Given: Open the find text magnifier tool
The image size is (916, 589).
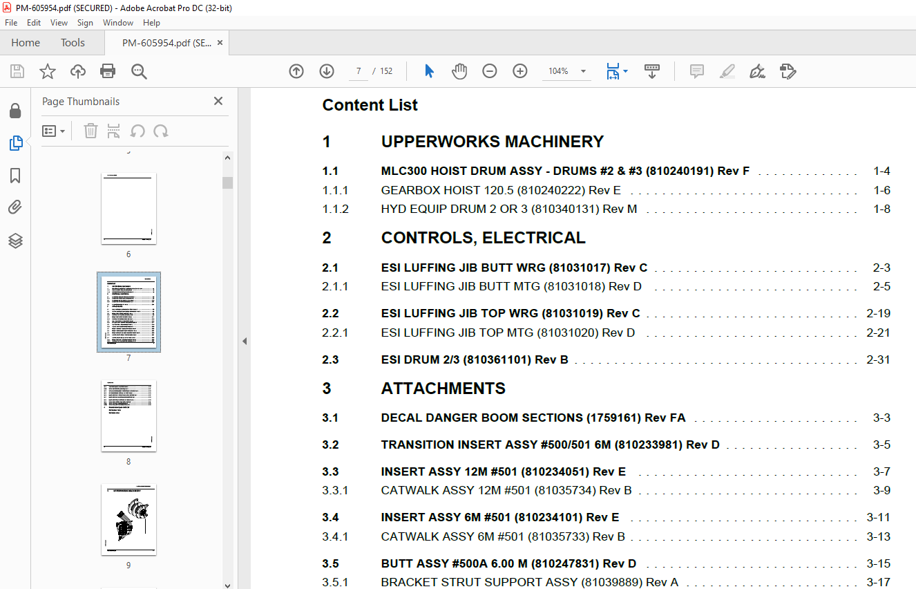Looking at the screenshot, I should click(139, 71).
